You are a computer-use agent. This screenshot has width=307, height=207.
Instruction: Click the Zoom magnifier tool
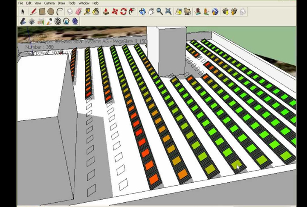tap(159, 12)
